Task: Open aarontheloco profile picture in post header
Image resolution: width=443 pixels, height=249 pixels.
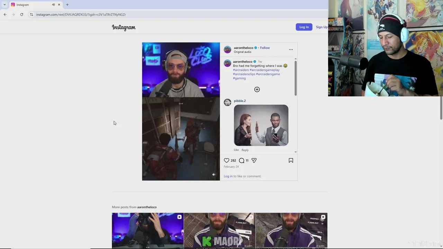Action: tap(227, 49)
